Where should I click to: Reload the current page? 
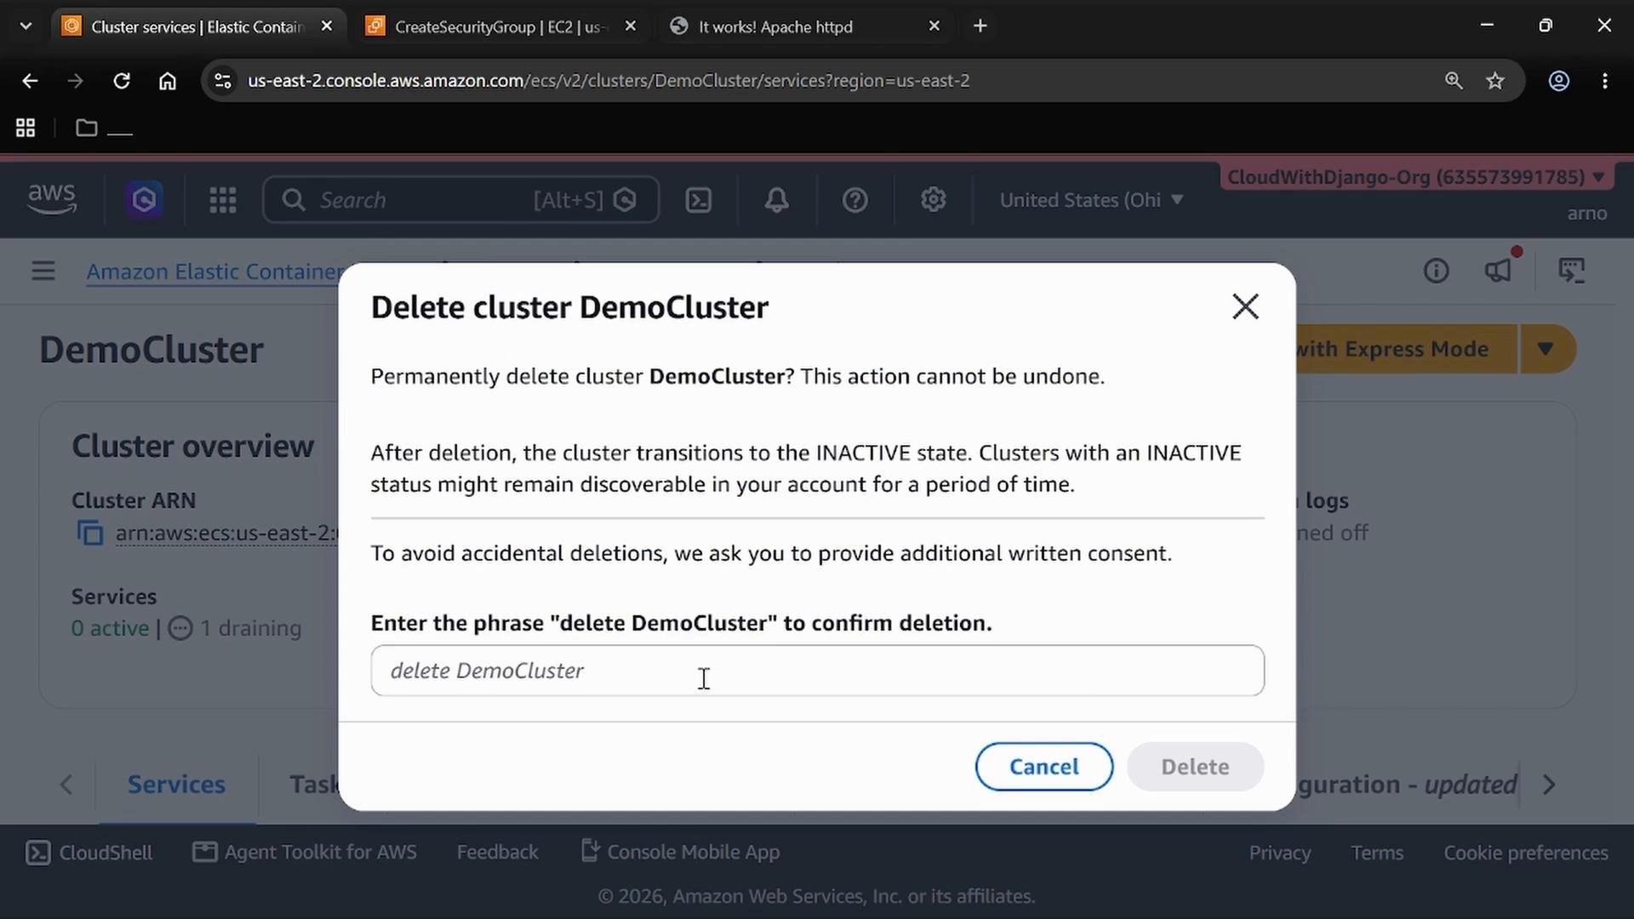click(x=122, y=81)
